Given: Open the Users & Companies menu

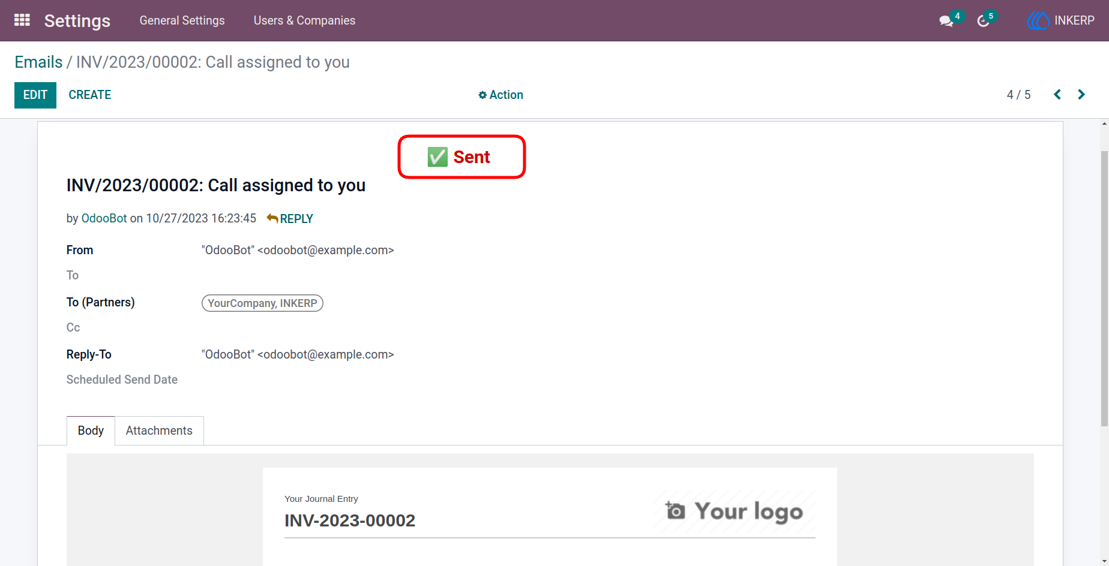Looking at the screenshot, I should (x=304, y=20).
